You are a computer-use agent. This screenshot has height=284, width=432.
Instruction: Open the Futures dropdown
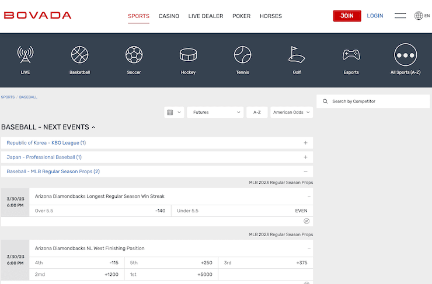coord(215,113)
